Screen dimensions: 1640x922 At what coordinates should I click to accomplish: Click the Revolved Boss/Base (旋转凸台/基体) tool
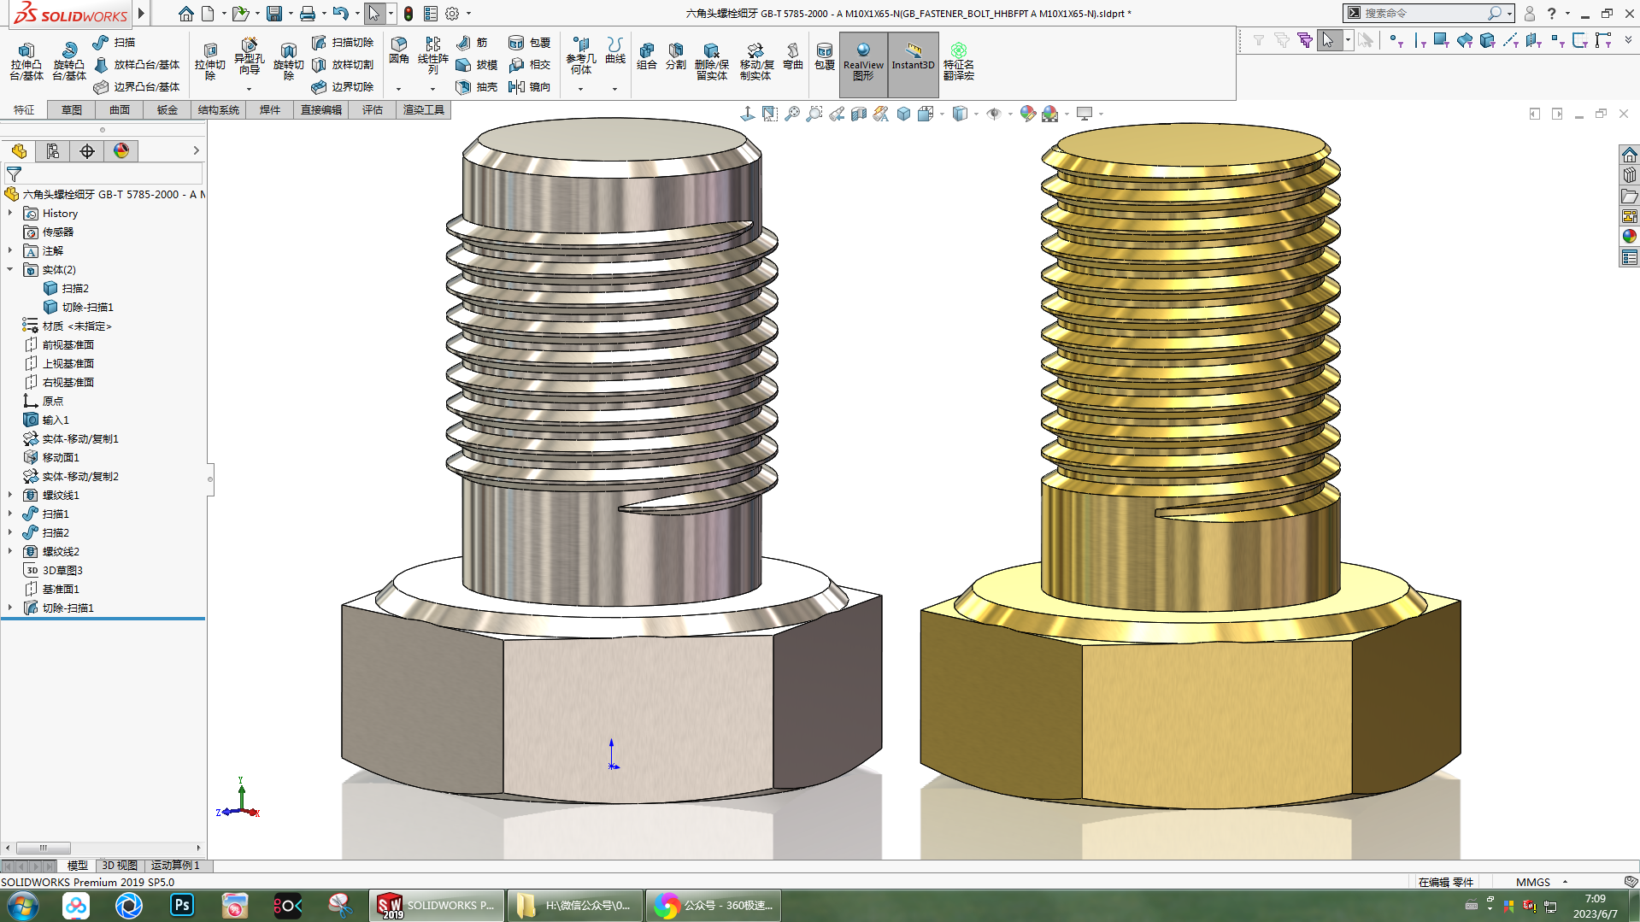click(x=69, y=62)
